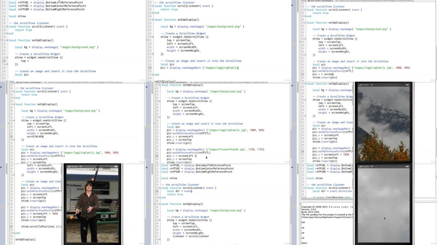
Task: Click the 'listener = scrollListener' line
Action: (x=191, y=236)
